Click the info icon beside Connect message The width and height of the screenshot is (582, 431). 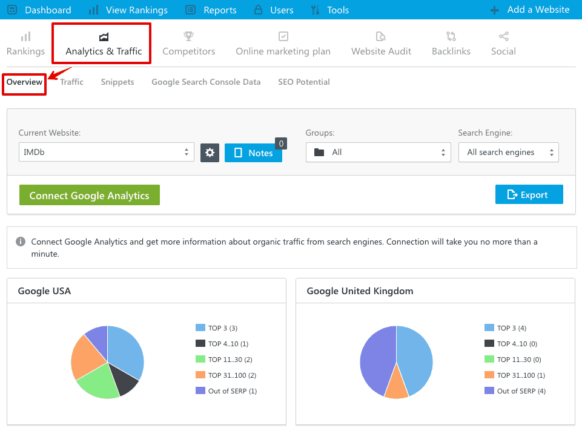(x=21, y=242)
